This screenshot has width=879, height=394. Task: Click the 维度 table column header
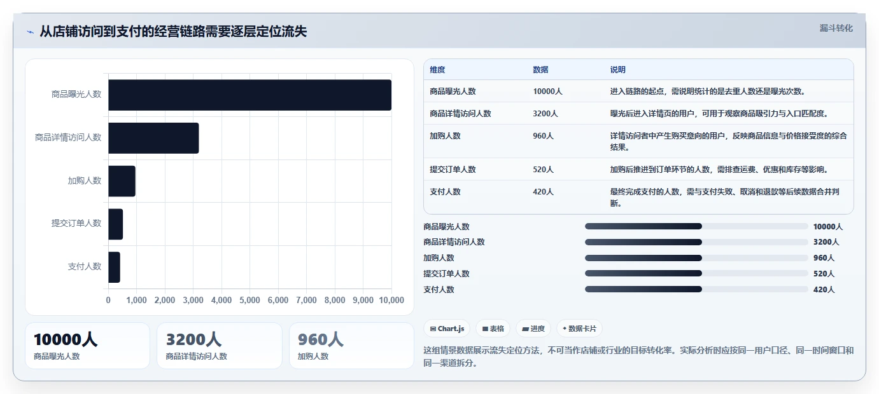point(437,70)
